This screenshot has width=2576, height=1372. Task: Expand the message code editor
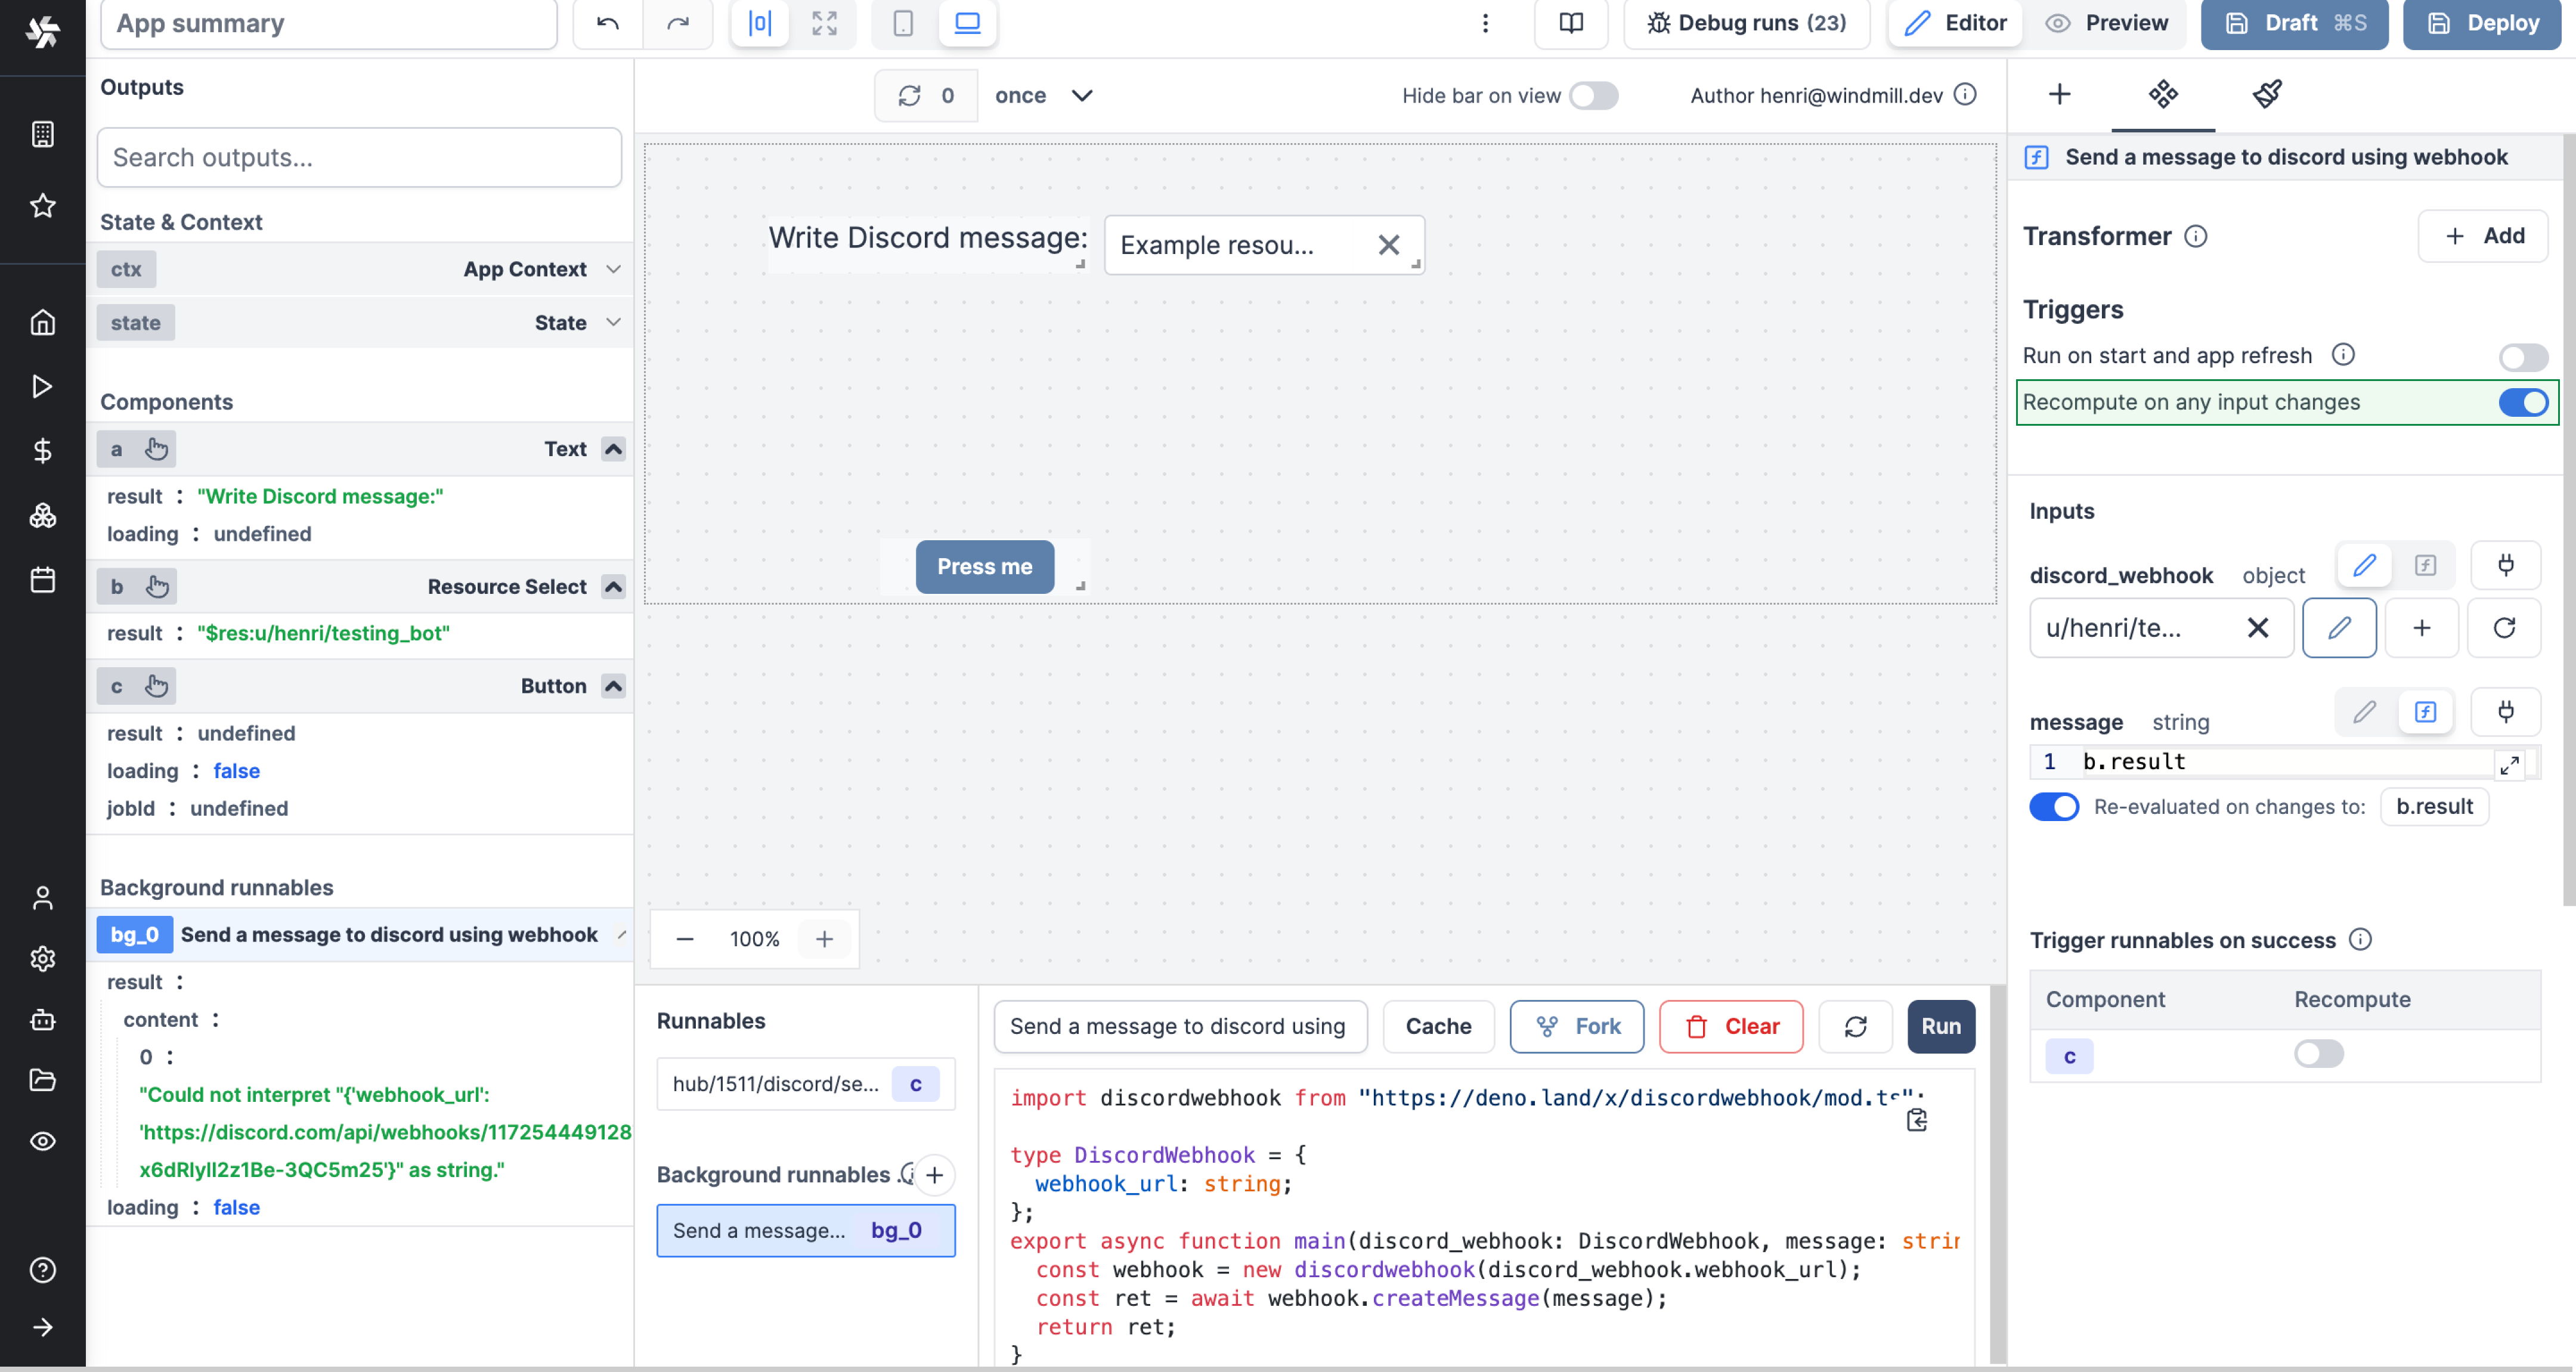click(x=2509, y=765)
